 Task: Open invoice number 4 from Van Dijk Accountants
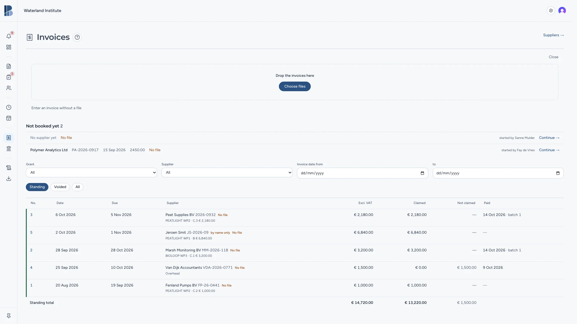[x=31, y=268]
